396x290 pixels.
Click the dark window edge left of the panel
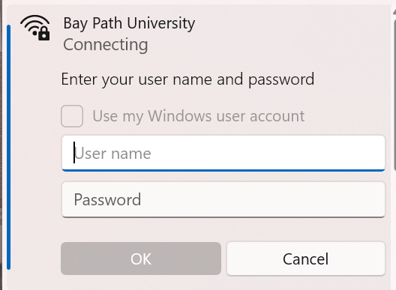(x=1, y=145)
